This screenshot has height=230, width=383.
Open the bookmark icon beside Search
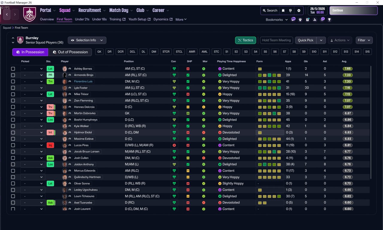coord(283,10)
